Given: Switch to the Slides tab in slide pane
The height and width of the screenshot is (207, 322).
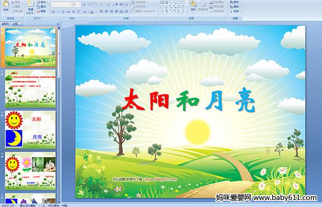Looking at the screenshot, I should point(5,24).
